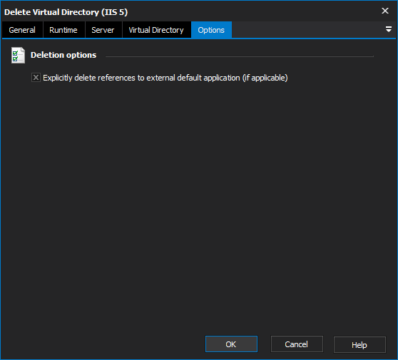Go to the Virtual Directory tab
The width and height of the screenshot is (398, 360).
pos(156,30)
